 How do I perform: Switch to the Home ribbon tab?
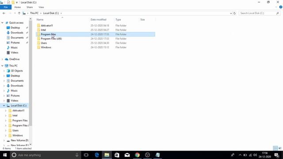(18, 7)
